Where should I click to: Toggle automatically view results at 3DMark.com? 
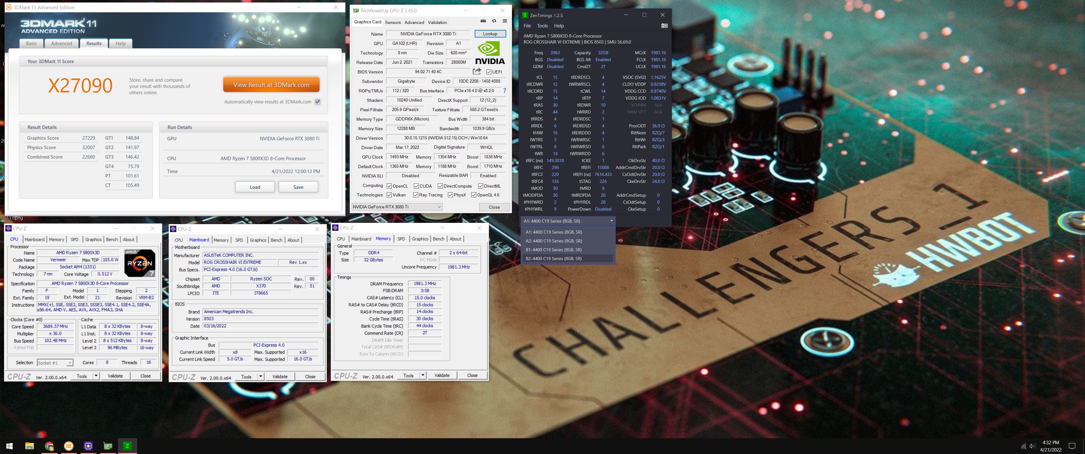point(318,102)
